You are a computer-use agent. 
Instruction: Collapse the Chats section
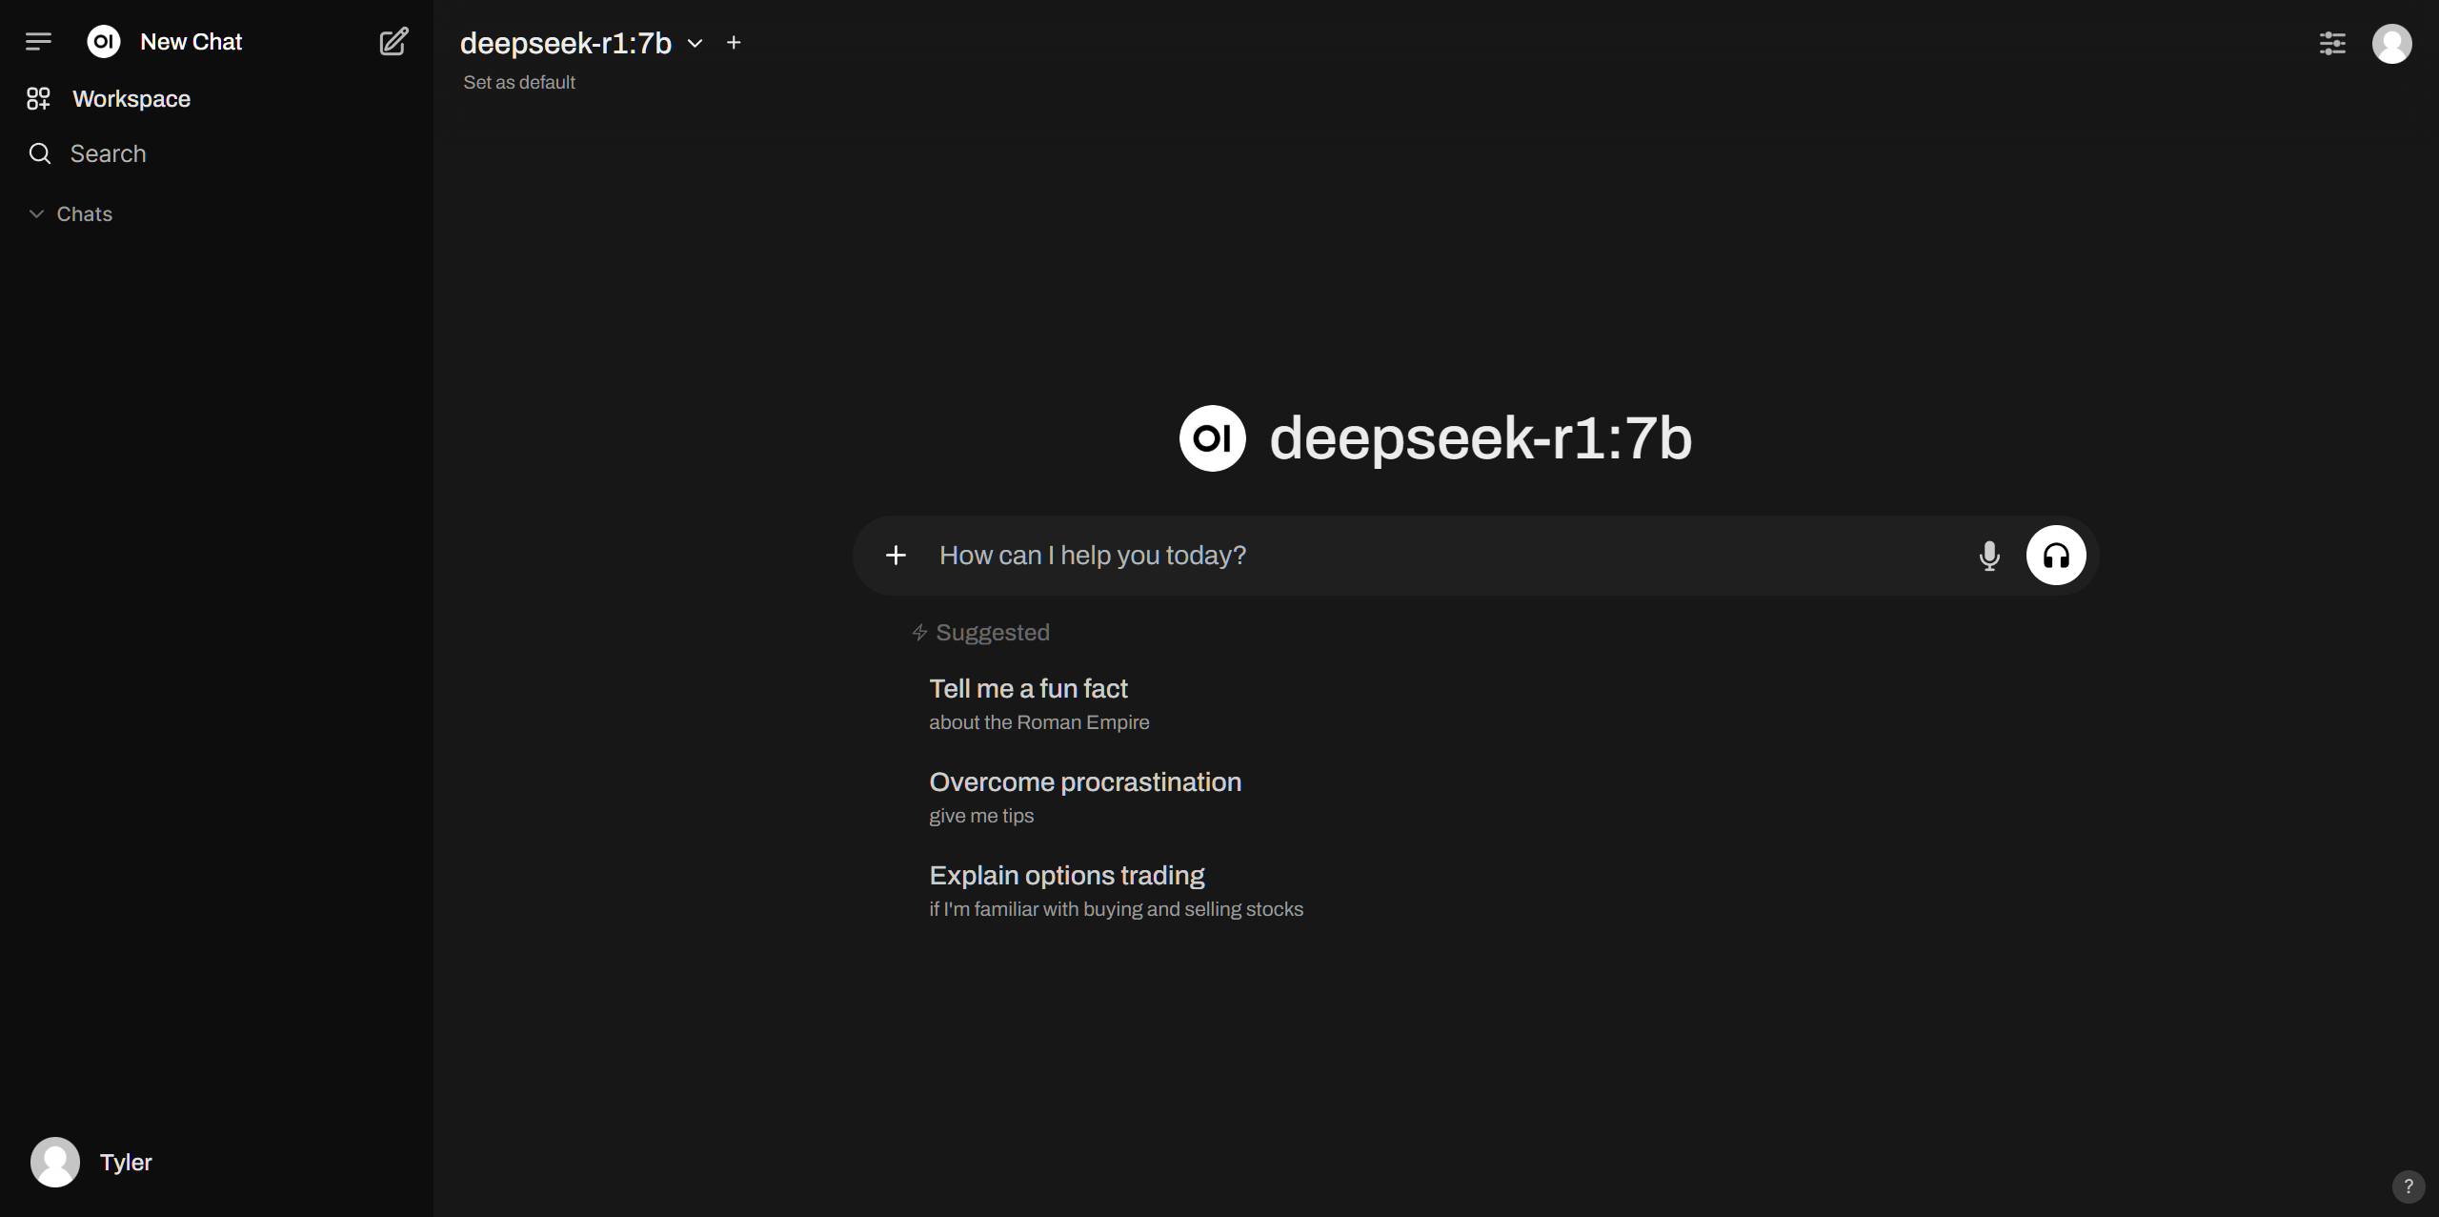[35, 213]
